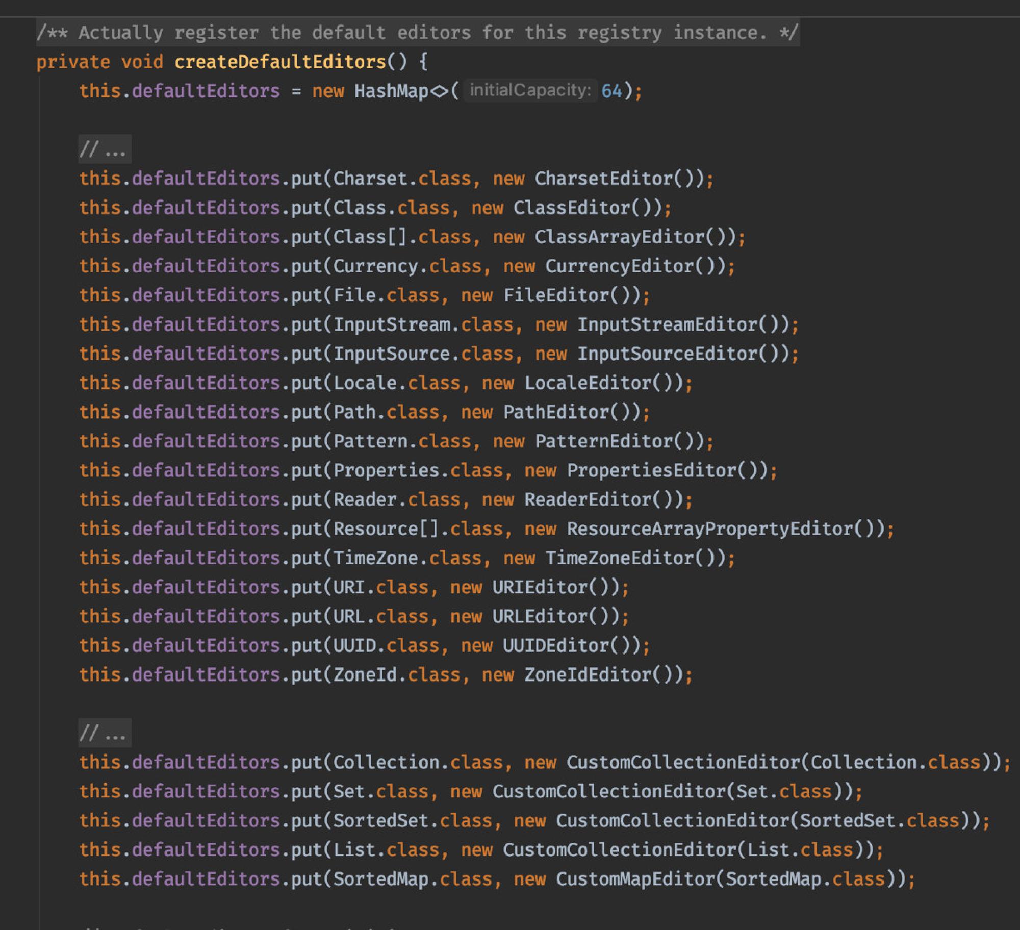Click the 'private' keyword
Screen dimensions: 1020x930
pyautogui.click(x=73, y=62)
